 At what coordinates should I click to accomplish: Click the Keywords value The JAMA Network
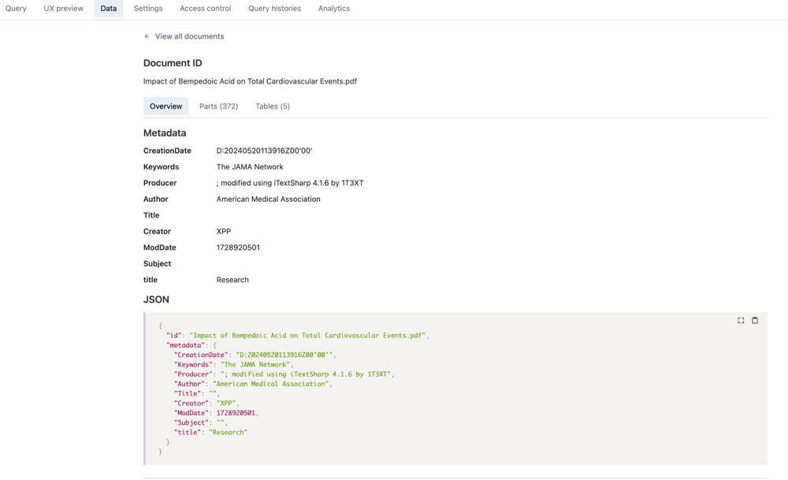[x=251, y=166]
